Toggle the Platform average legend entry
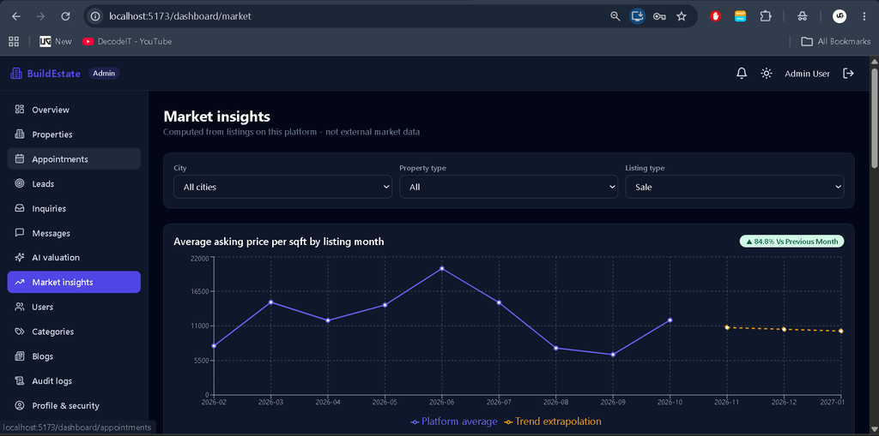The image size is (879, 436). tap(453, 421)
